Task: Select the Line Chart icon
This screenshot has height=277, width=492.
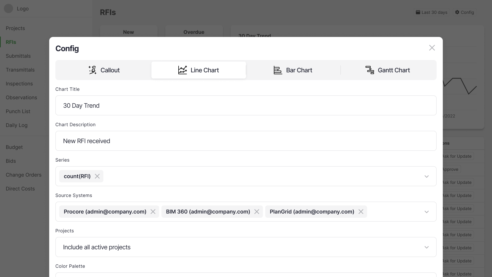Action: pyautogui.click(x=182, y=70)
